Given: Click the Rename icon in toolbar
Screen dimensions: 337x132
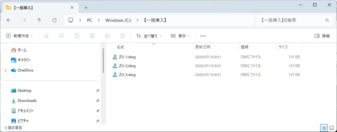Looking at the screenshot, I should coord(92,36).
